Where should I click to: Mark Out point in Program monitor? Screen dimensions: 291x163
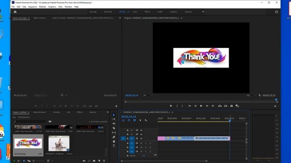point(182,106)
